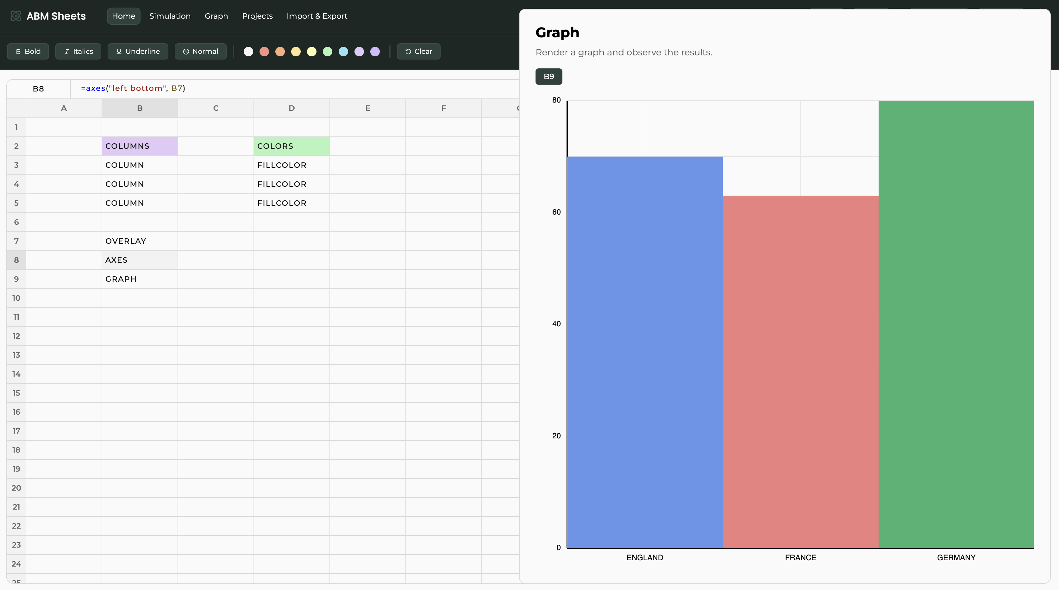
Task: Click the Clear formatting button
Action: [x=418, y=51]
